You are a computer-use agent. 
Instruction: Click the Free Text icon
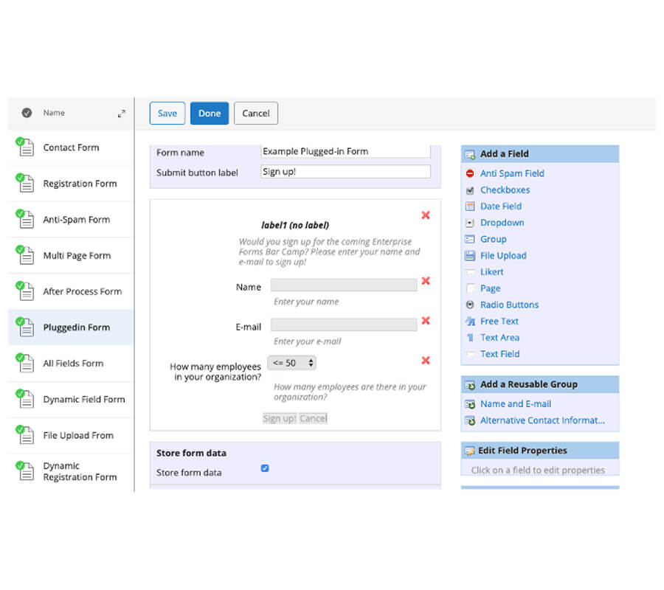pos(470,322)
